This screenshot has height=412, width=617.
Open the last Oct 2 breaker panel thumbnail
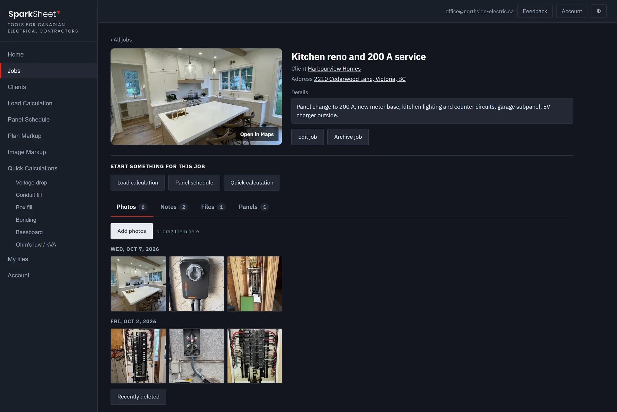[x=255, y=356]
